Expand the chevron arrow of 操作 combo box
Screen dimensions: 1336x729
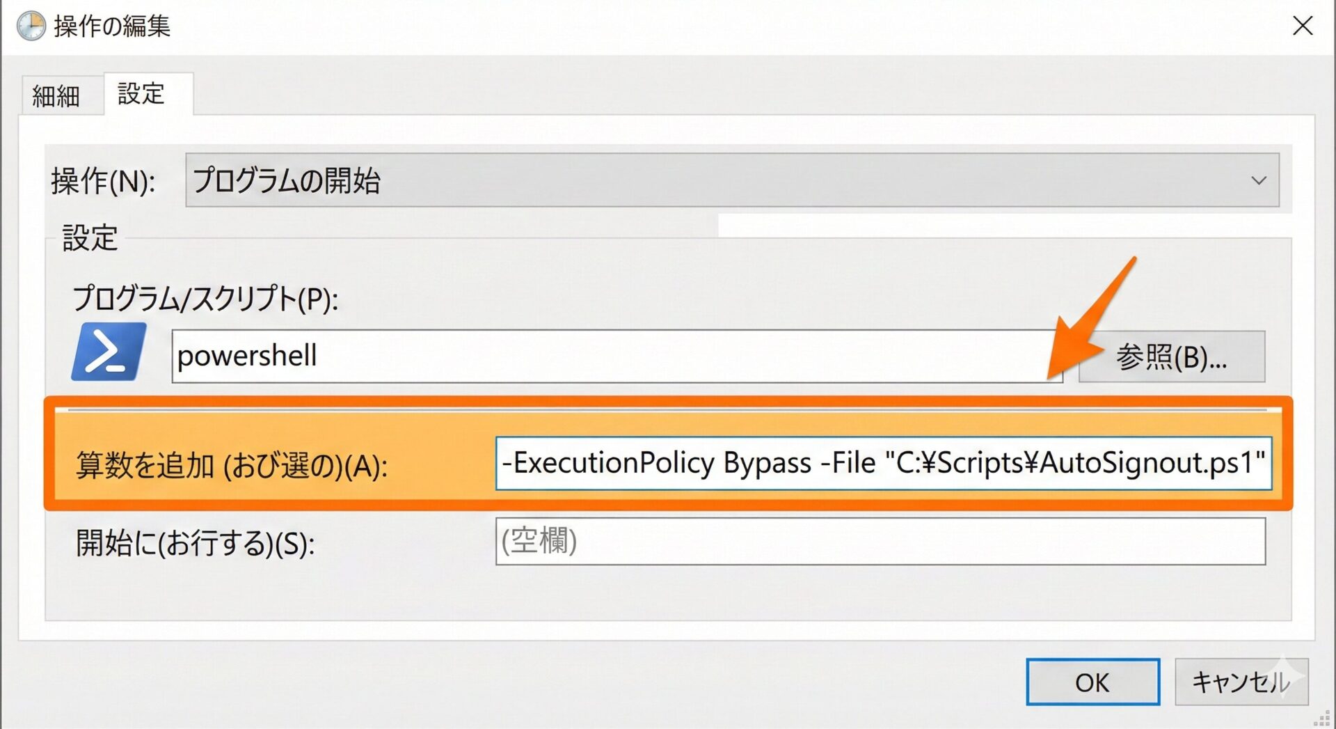pos(1258,180)
